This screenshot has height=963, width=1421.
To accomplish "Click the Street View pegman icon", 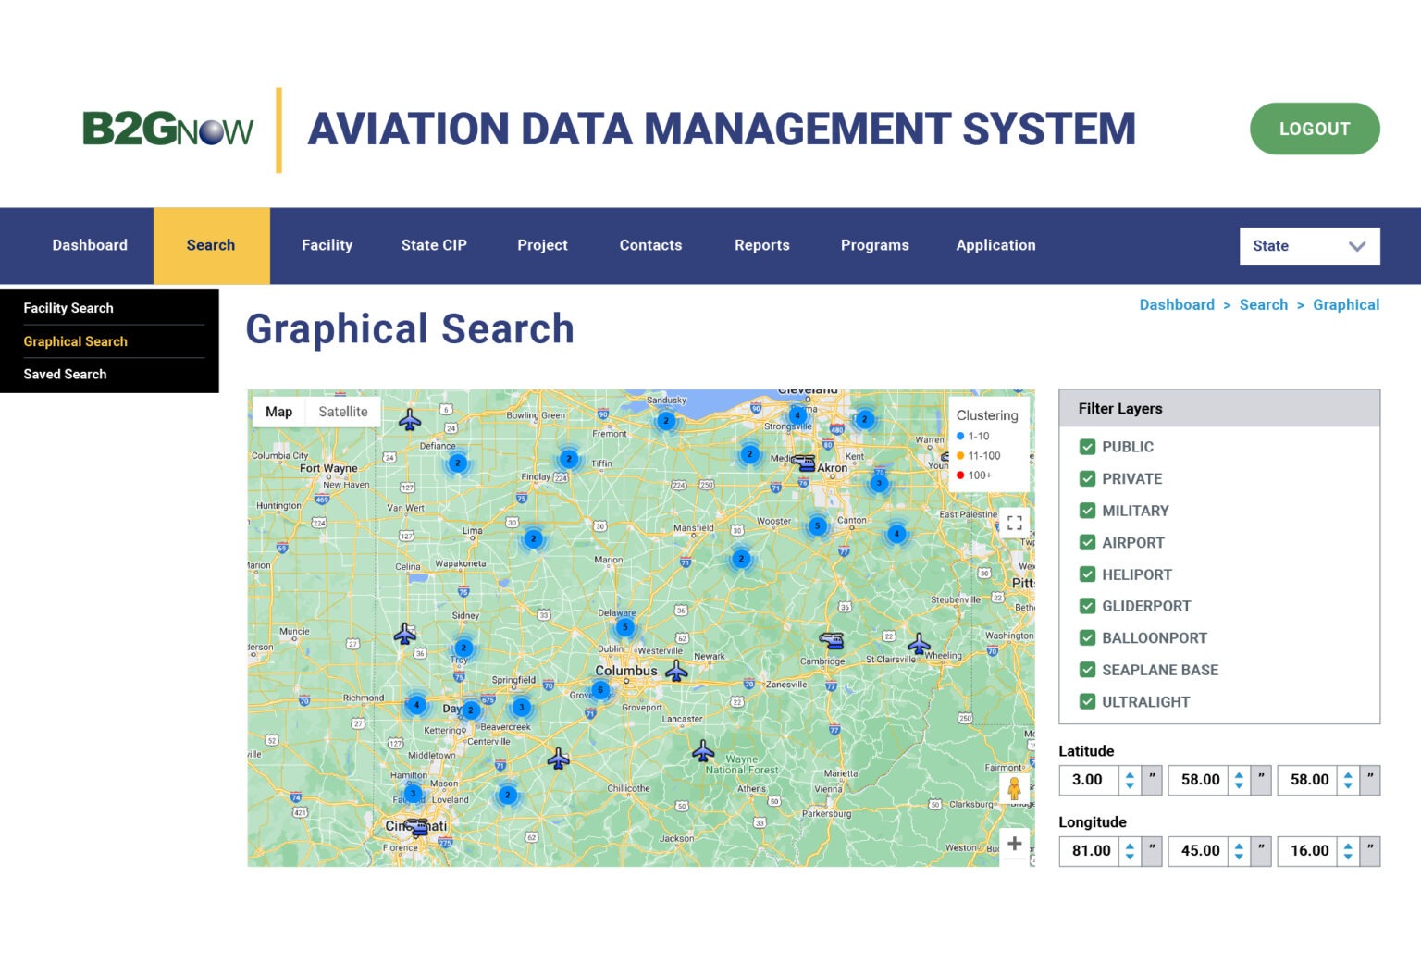I will tap(1014, 789).
